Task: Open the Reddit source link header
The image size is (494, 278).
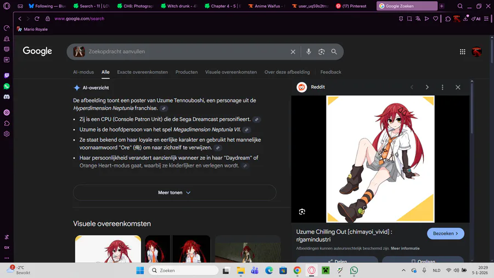Action: pyautogui.click(x=311, y=87)
